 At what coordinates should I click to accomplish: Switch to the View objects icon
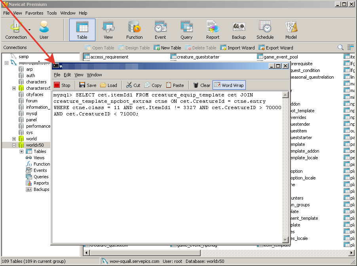tap(108, 30)
